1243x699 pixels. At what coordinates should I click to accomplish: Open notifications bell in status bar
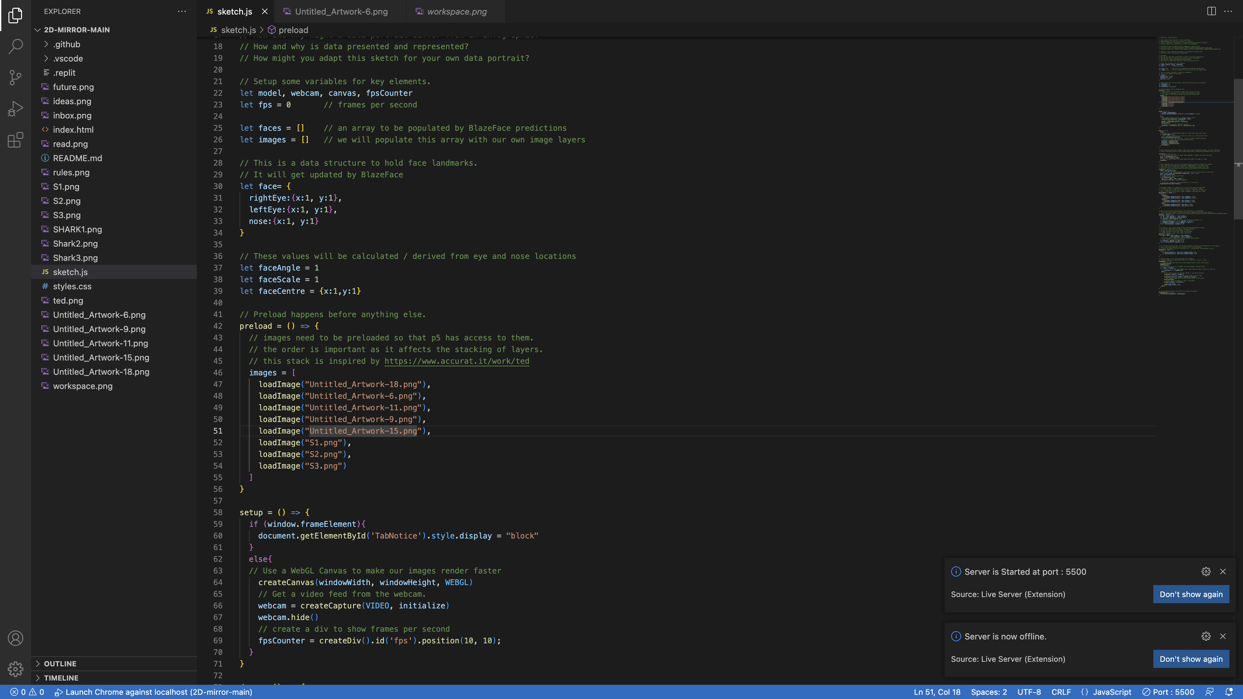[1229, 692]
